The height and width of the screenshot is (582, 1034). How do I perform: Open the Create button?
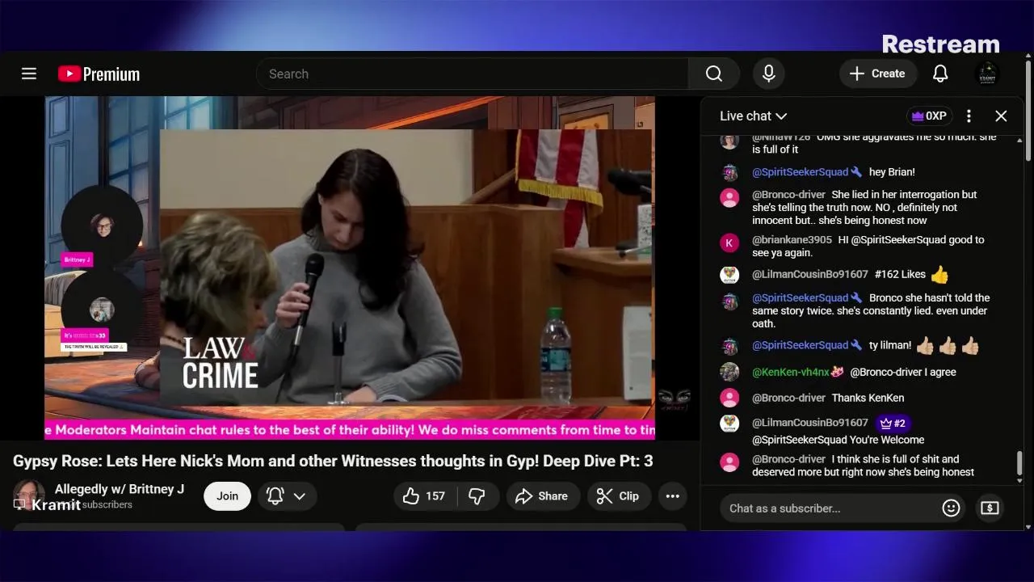click(x=878, y=74)
